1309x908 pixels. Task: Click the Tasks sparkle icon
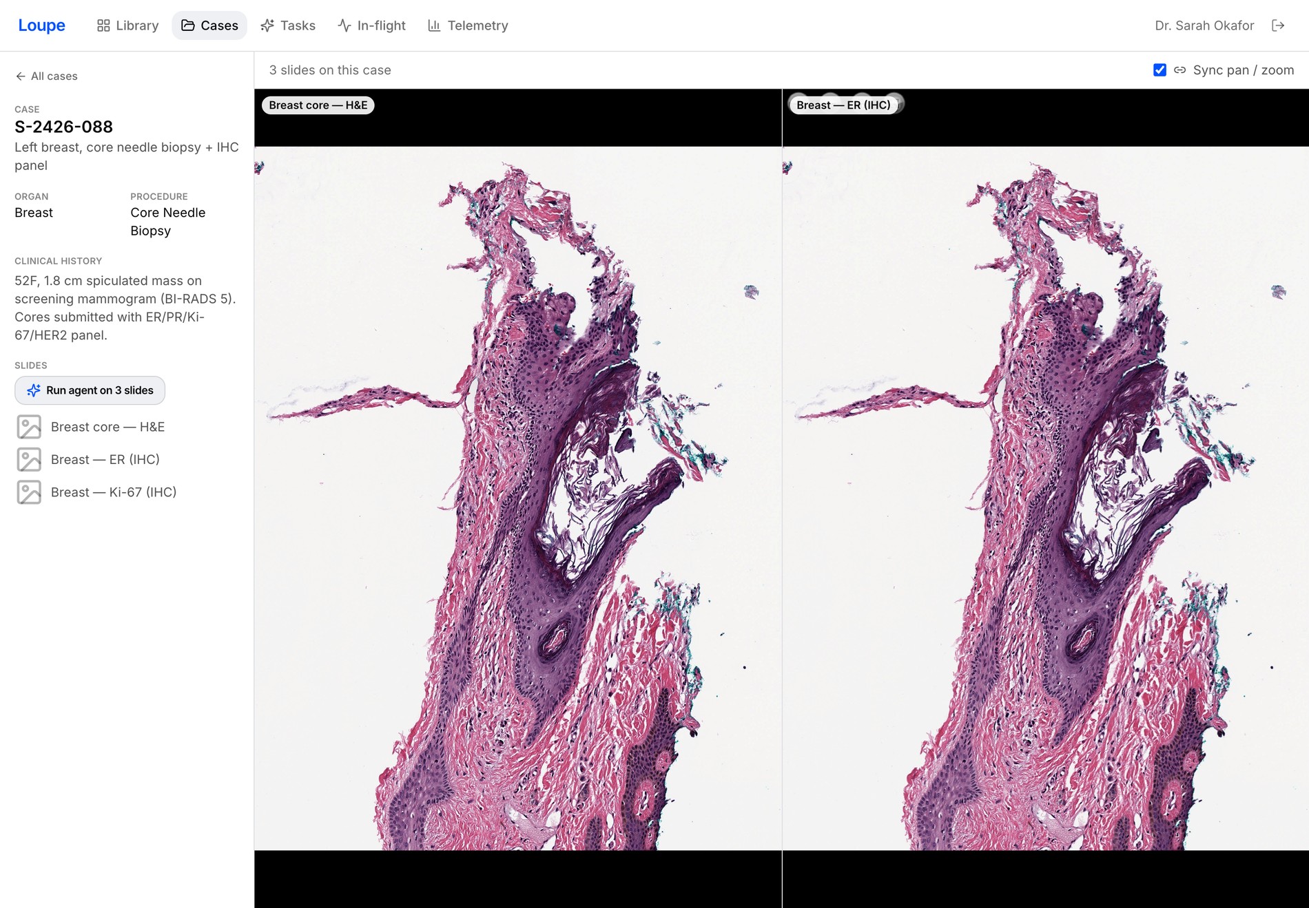(x=267, y=25)
